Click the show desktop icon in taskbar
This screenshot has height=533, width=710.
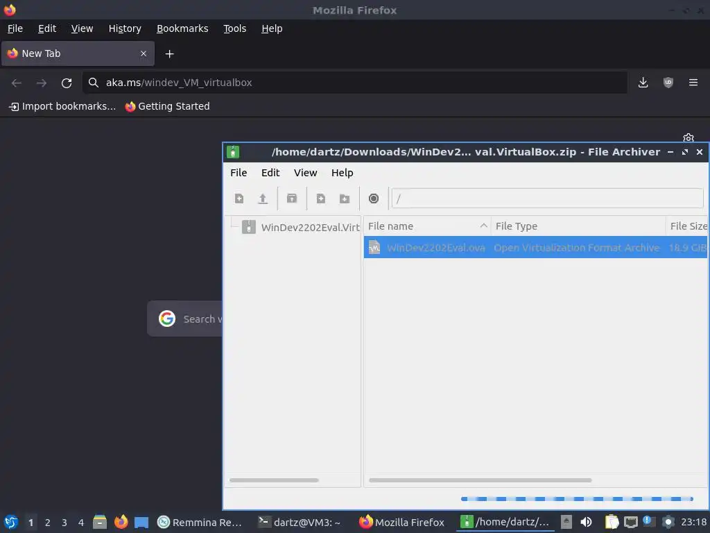[141, 522]
